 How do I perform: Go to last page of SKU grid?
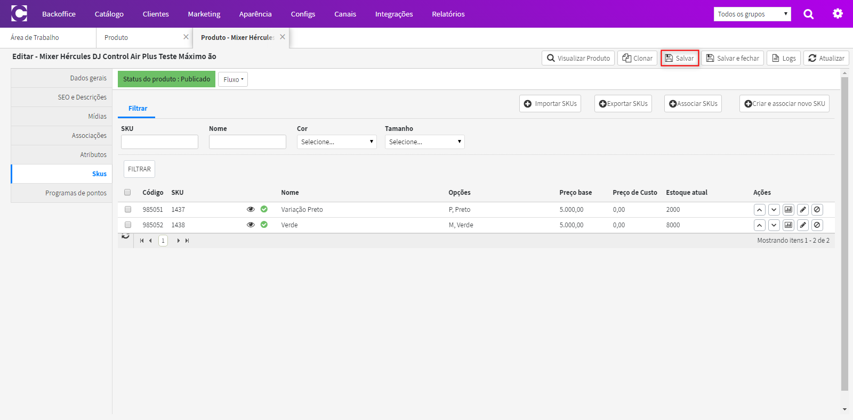[x=187, y=241]
